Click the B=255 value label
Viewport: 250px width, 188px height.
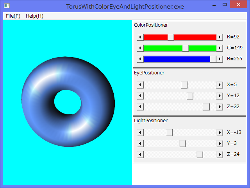pyautogui.click(x=234, y=59)
